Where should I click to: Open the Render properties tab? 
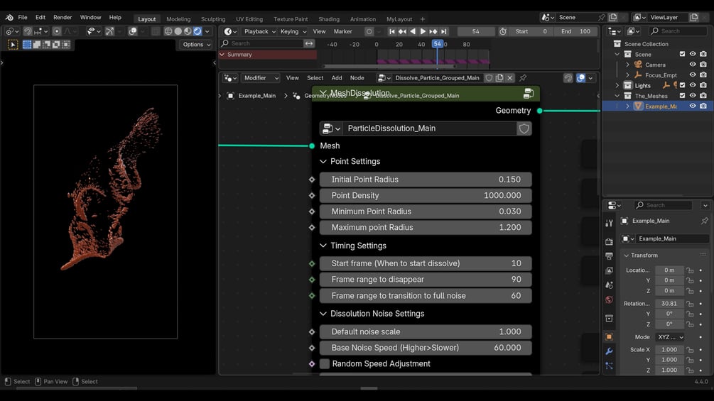pyautogui.click(x=609, y=241)
